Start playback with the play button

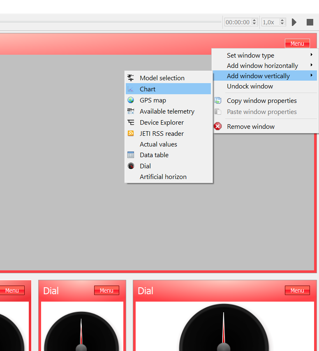coord(294,22)
